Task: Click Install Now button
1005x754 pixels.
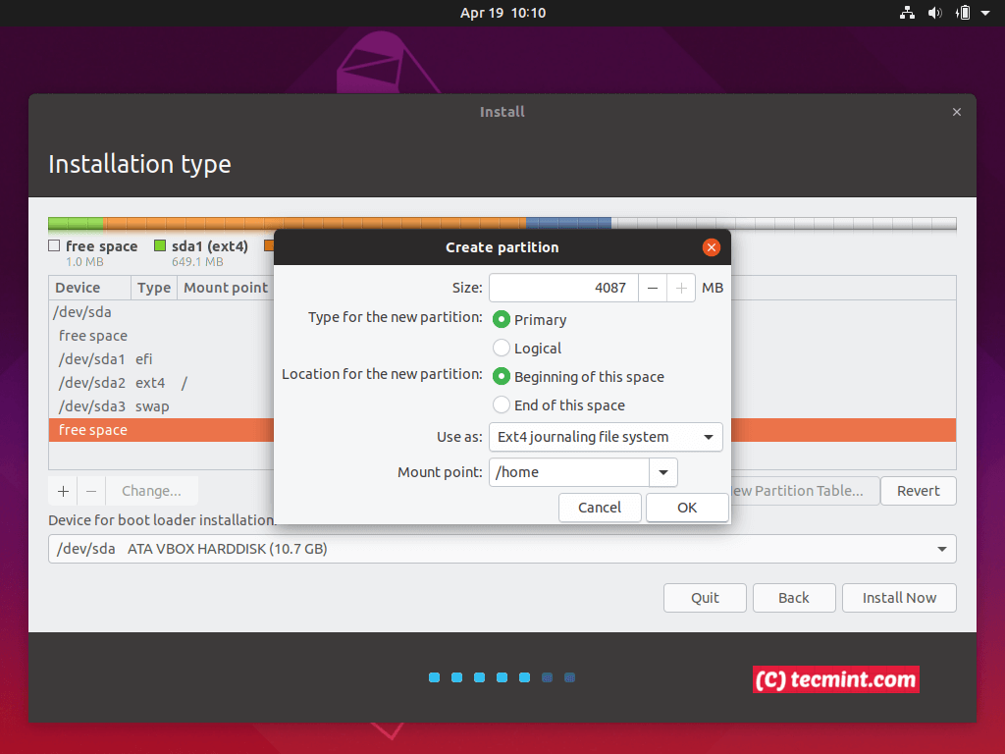Action: 899,598
